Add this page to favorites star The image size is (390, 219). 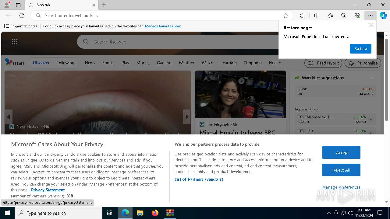[285, 16]
